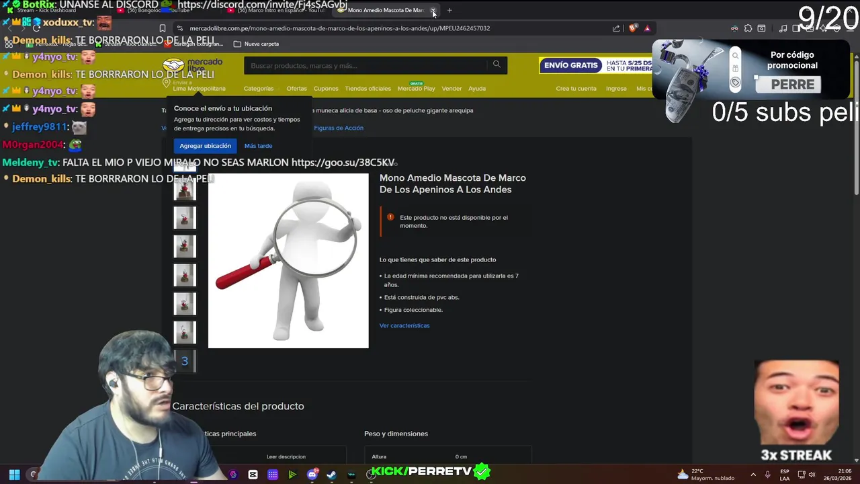Open CapCut from the taskbar
860x484 pixels.
pyautogui.click(x=253, y=475)
